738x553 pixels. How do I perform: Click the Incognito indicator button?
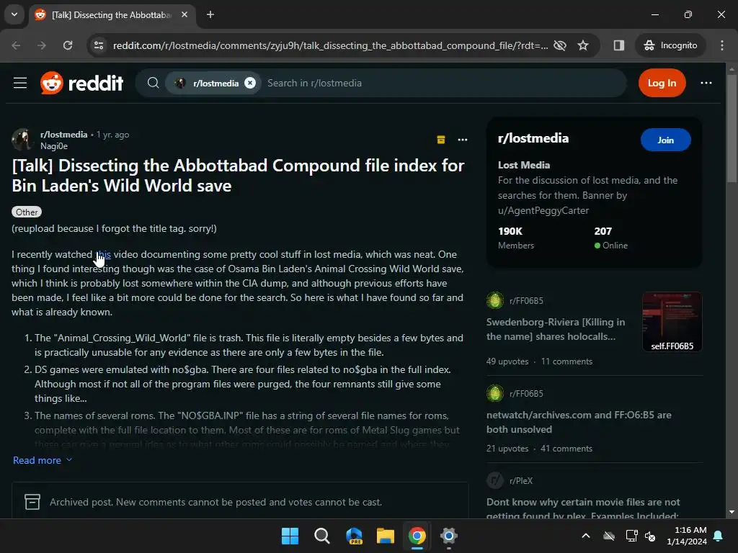(x=670, y=45)
